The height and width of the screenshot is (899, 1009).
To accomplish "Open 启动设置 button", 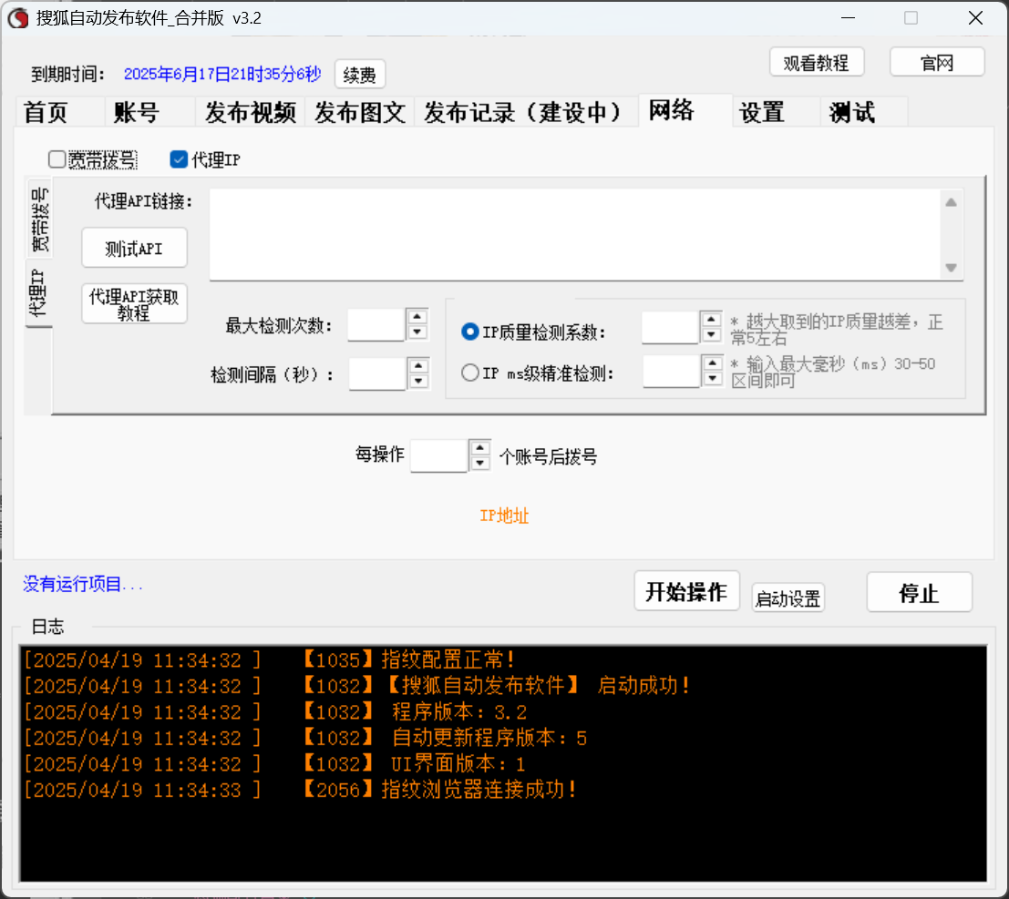I will (x=788, y=598).
